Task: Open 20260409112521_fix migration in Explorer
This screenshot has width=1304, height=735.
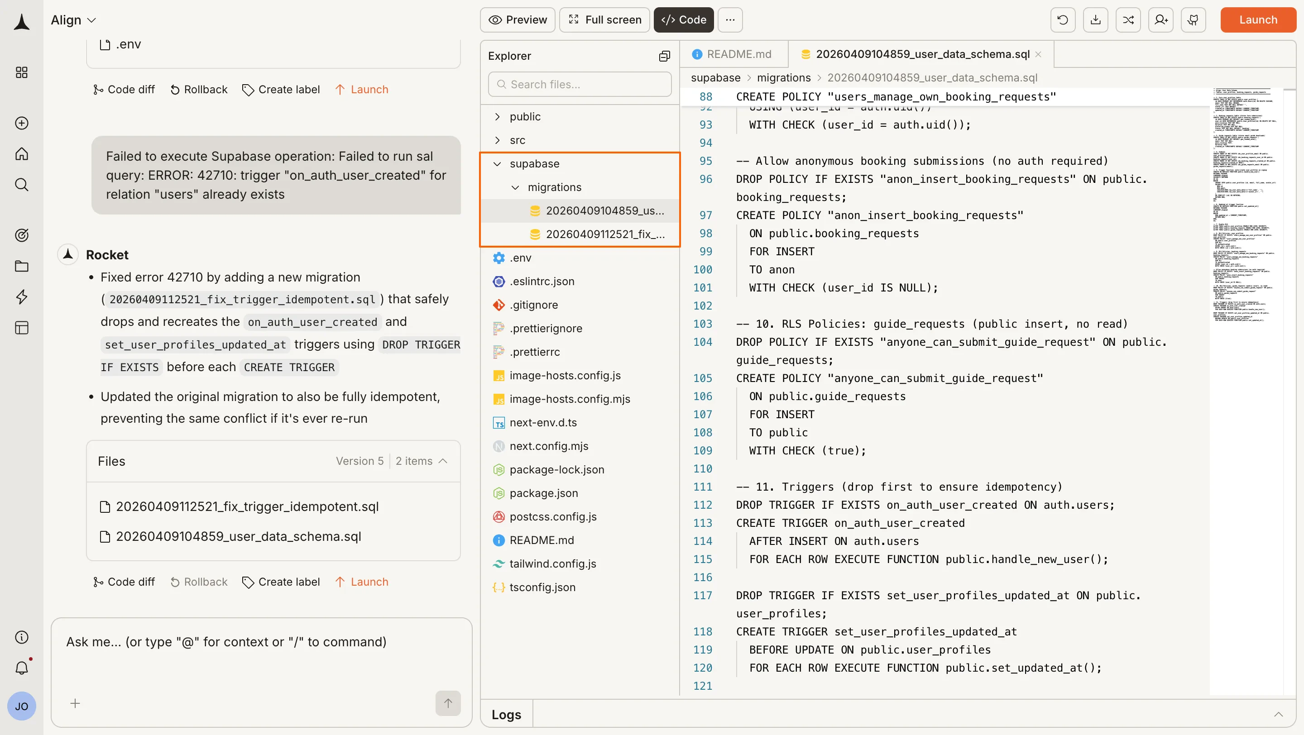Action: [x=580, y=234]
